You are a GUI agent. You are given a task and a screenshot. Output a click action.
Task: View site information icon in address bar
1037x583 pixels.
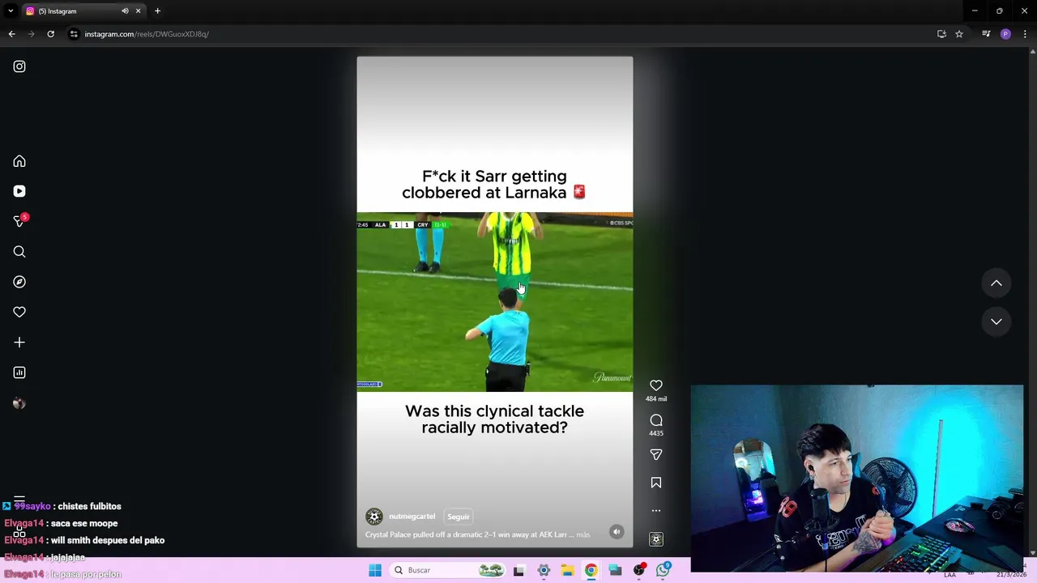point(74,34)
